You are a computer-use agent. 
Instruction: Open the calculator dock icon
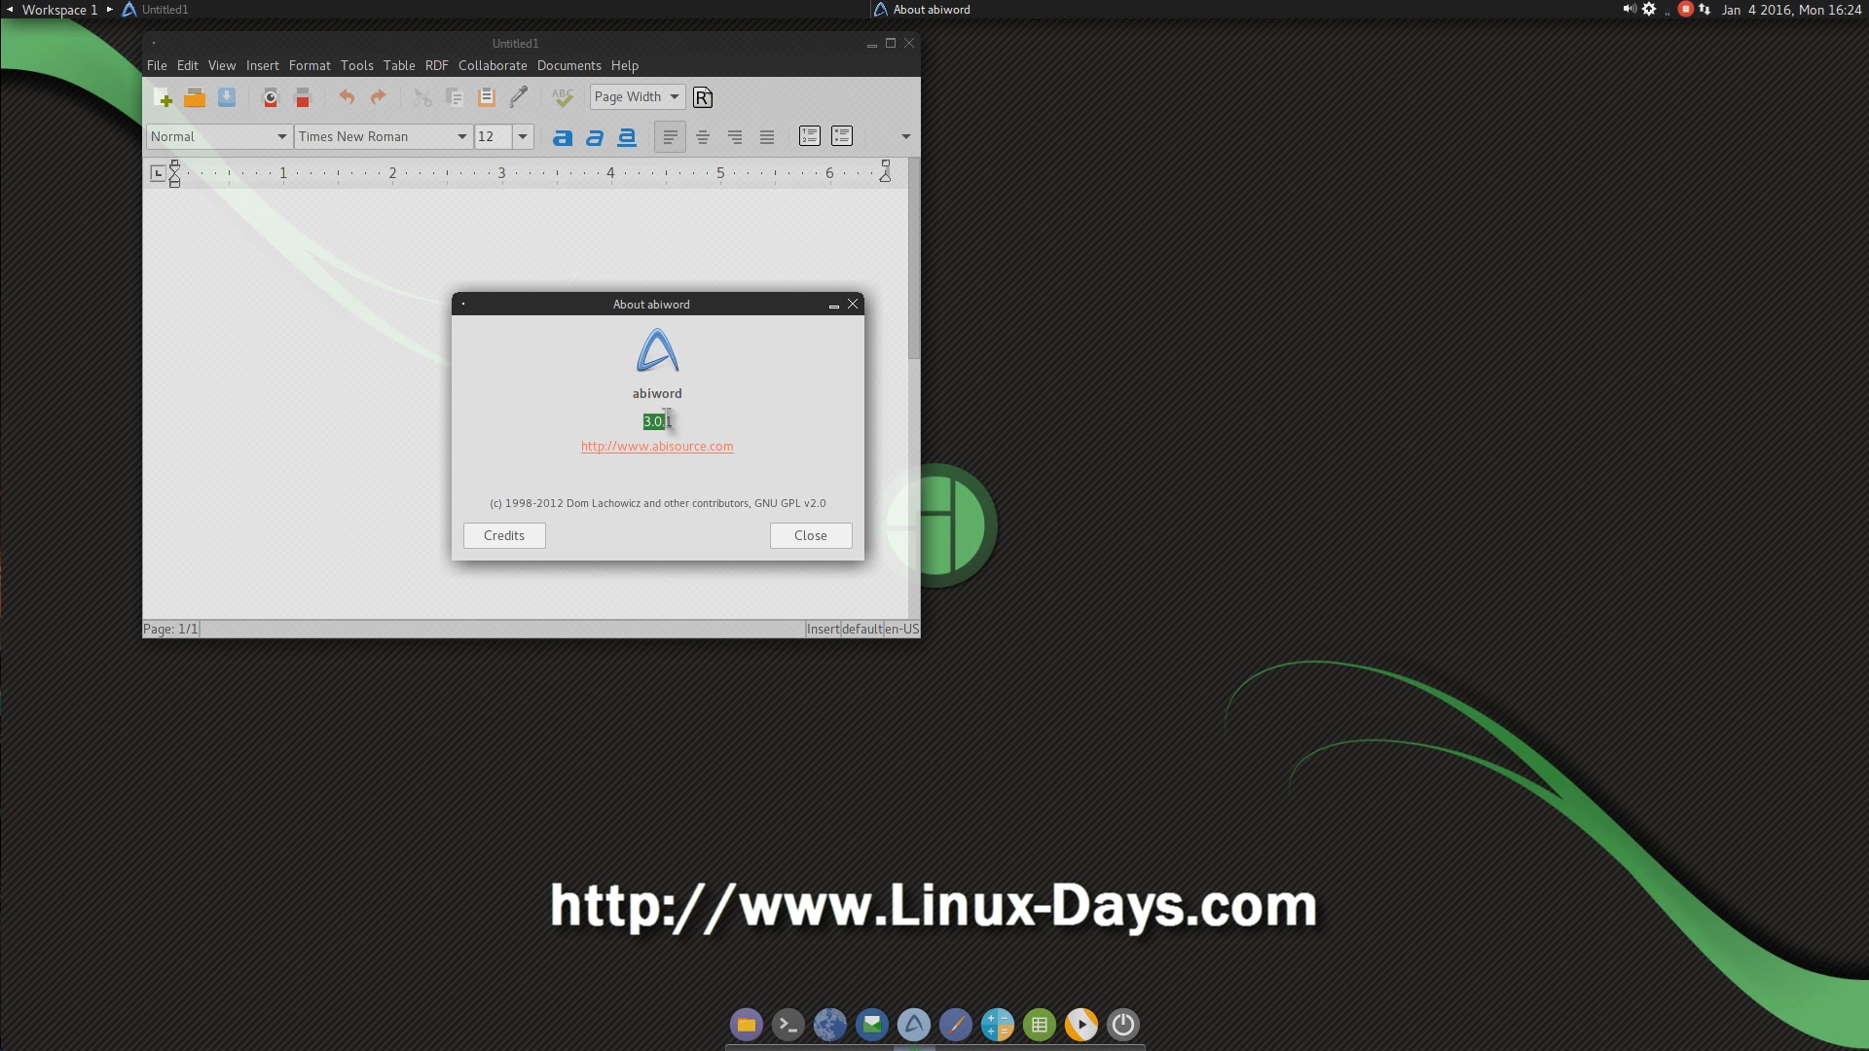pyautogui.click(x=998, y=1024)
